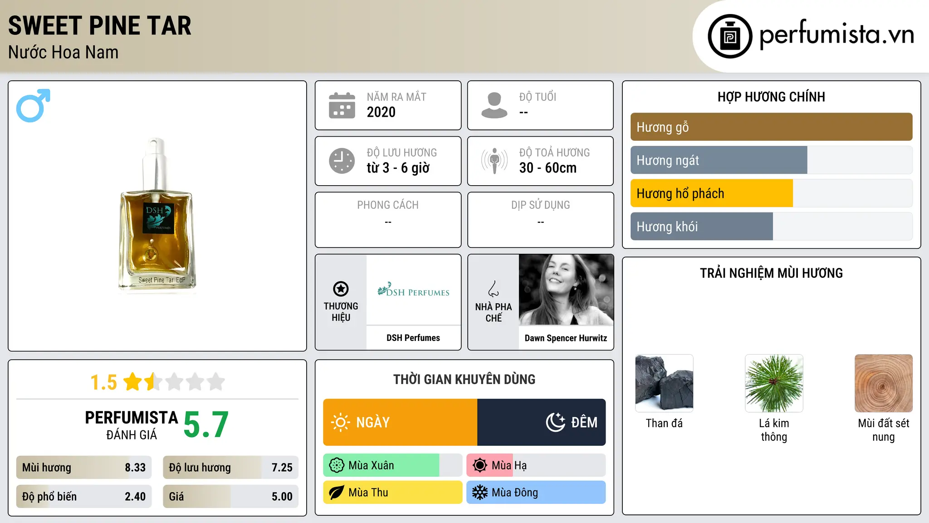The width and height of the screenshot is (929, 523).
Task: Click the star badge icon above Thương hiệu
Action: pyautogui.click(x=341, y=289)
